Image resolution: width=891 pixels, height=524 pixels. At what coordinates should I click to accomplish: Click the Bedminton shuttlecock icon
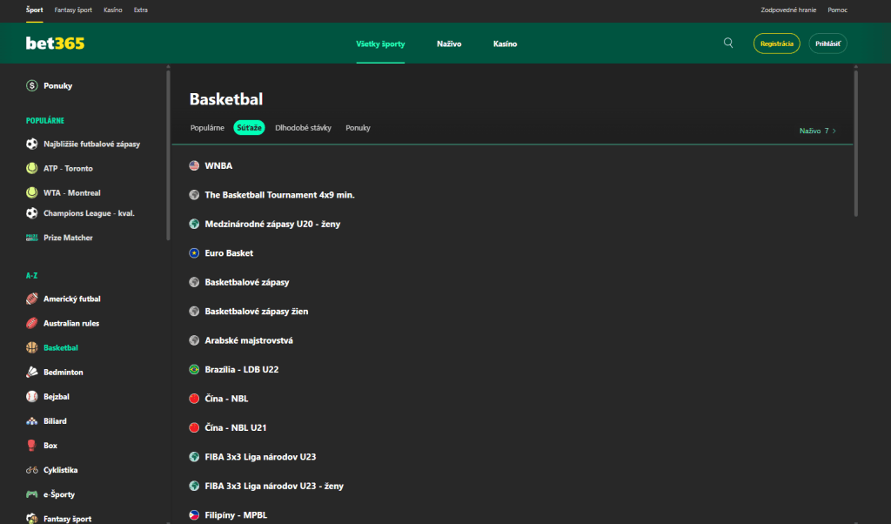tap(32, 373)
